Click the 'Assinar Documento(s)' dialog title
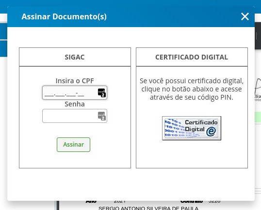This screenshot has height=210, width=261. [64, 16]
